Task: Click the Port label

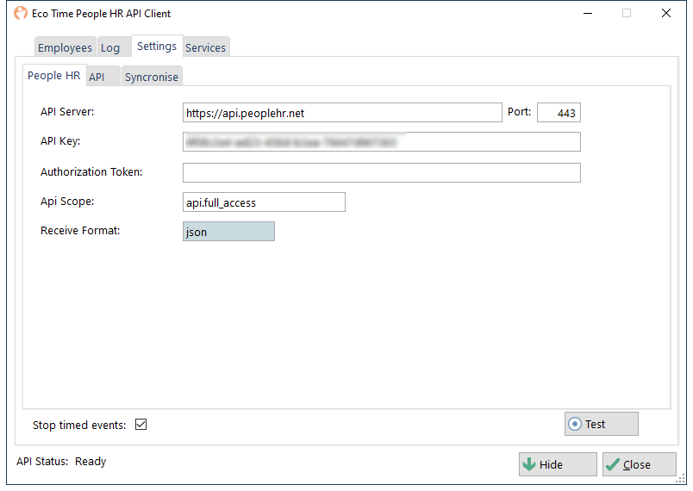Action: [519, 112]
